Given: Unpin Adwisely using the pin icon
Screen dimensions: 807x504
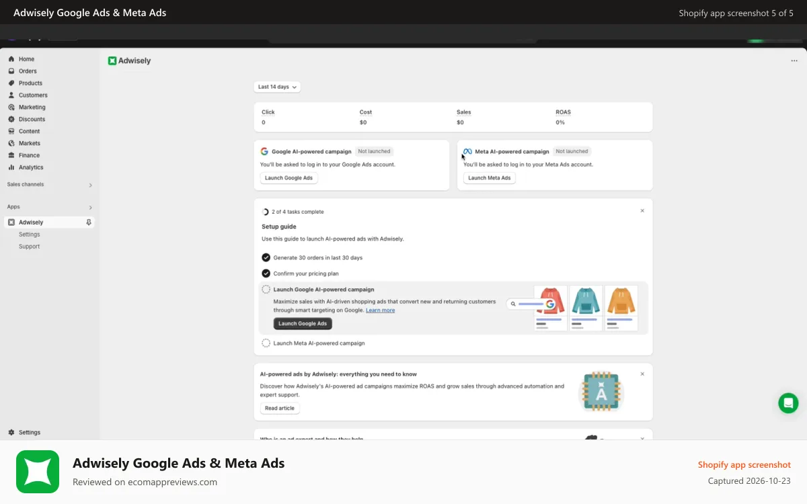Looking at the screenshot, I should (x=89, y=222).
